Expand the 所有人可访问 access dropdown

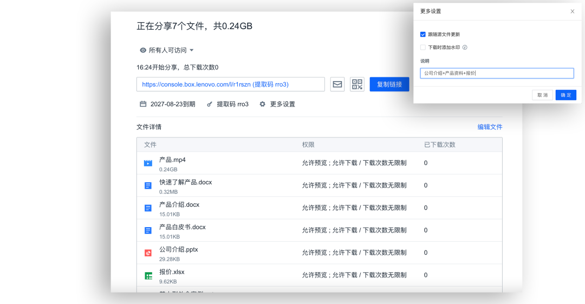(167, 50)
